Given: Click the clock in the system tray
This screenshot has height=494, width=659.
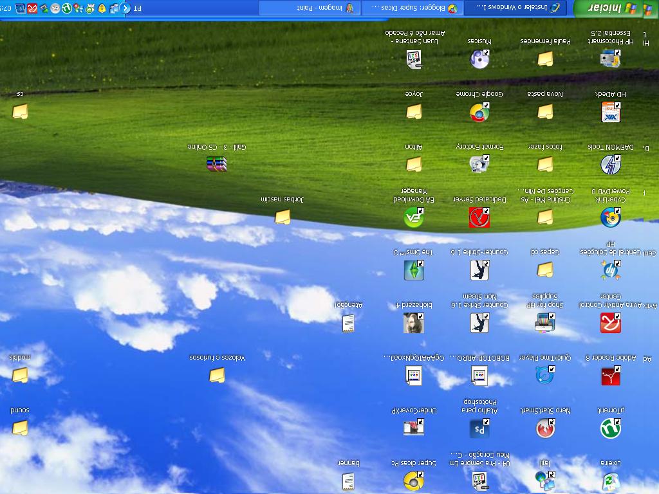Looking at the screenshot, I should tap(8, 8).
